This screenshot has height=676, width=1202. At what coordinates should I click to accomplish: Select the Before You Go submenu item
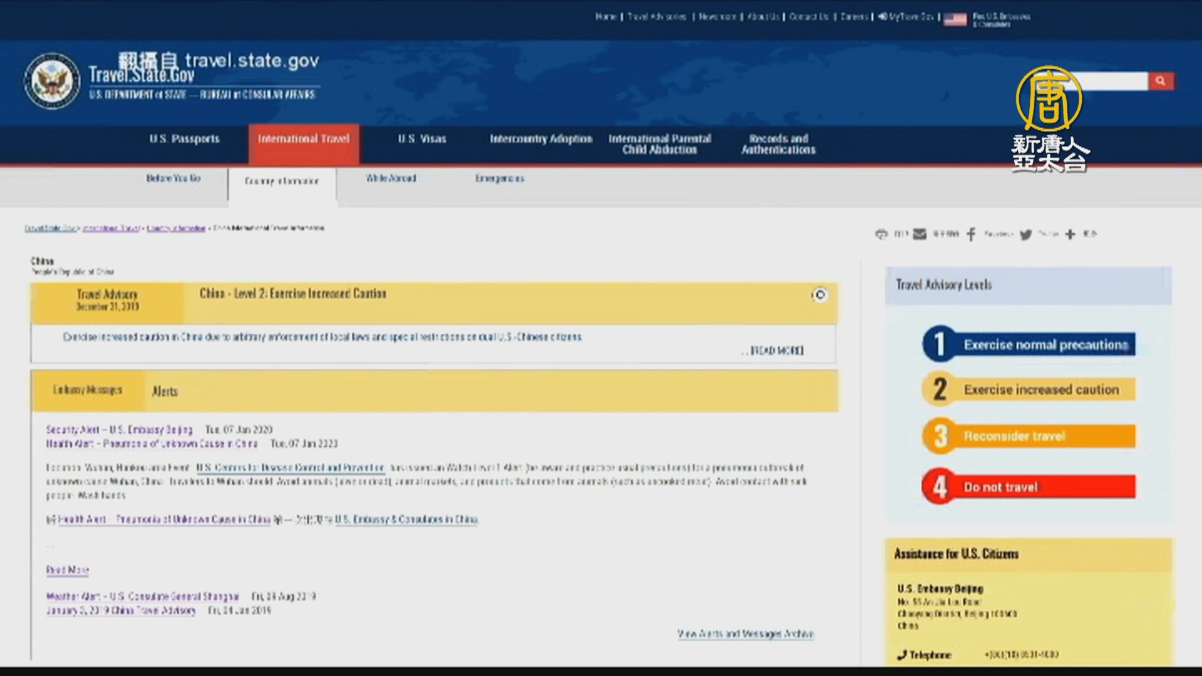173,178
